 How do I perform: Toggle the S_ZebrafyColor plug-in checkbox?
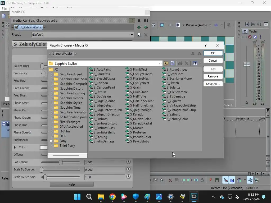coord(17,27)
